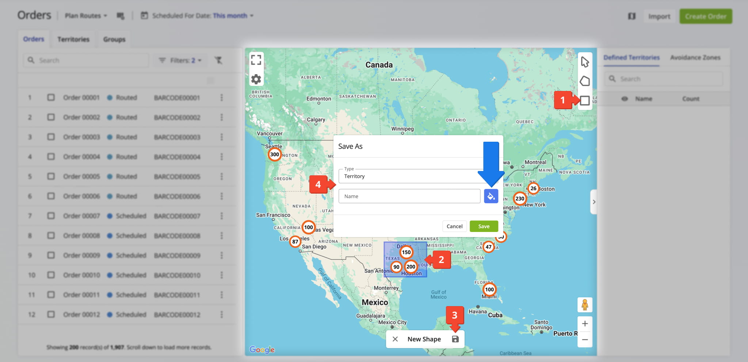748x362 pixels.
Task: Click the 87 cluster marker near Los Angeles
Action: tap(295, 241)
